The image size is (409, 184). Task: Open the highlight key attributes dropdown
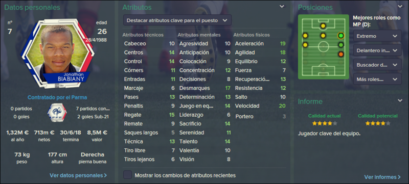177,20
